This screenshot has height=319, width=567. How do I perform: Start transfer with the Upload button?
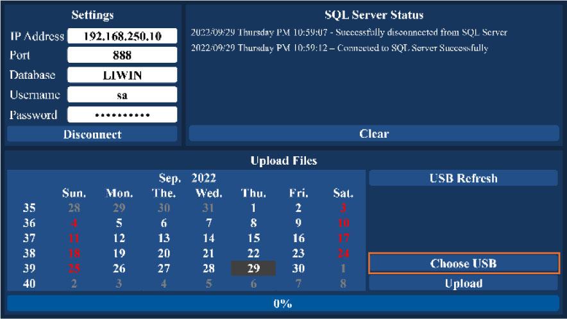pos(463,283)
